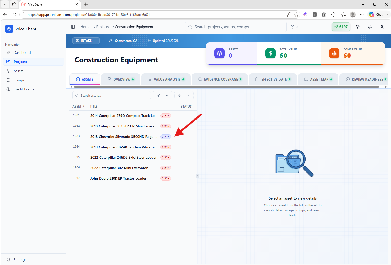
Task: Open the lightning bolt actions dropdown
Action: pos(184,95)
